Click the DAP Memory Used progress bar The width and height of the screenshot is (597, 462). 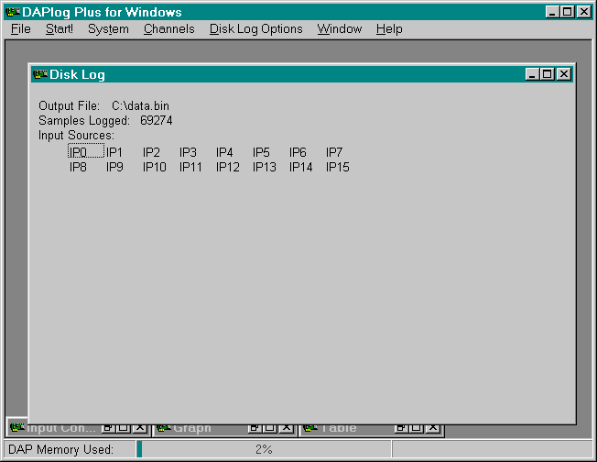tap(264, 449)
